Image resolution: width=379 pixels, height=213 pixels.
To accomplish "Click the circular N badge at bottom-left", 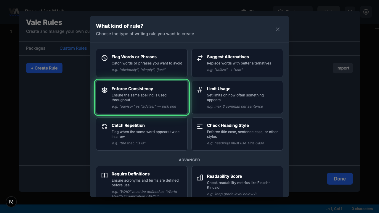I will 11,202.
